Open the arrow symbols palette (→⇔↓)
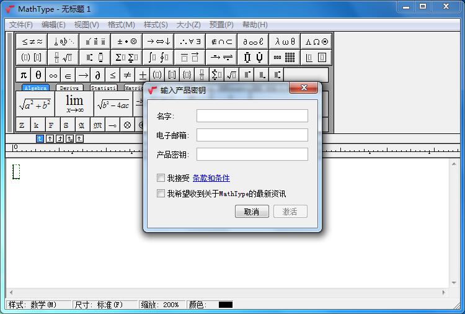Viewport: 465px width, 314px height. pos(159,42)
